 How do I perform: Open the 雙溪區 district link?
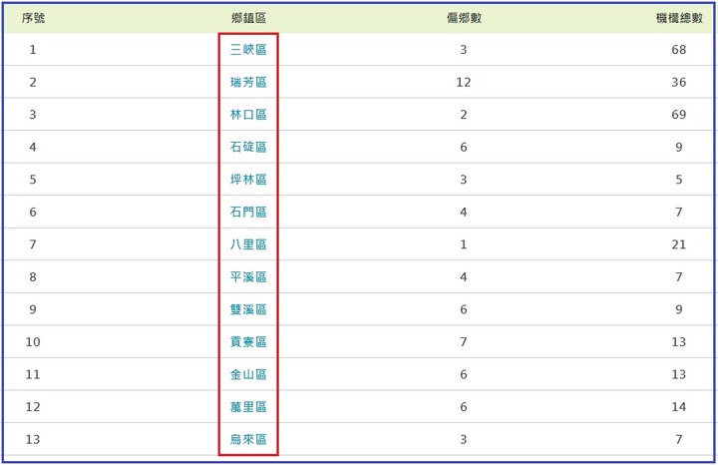tap(248, 309)
